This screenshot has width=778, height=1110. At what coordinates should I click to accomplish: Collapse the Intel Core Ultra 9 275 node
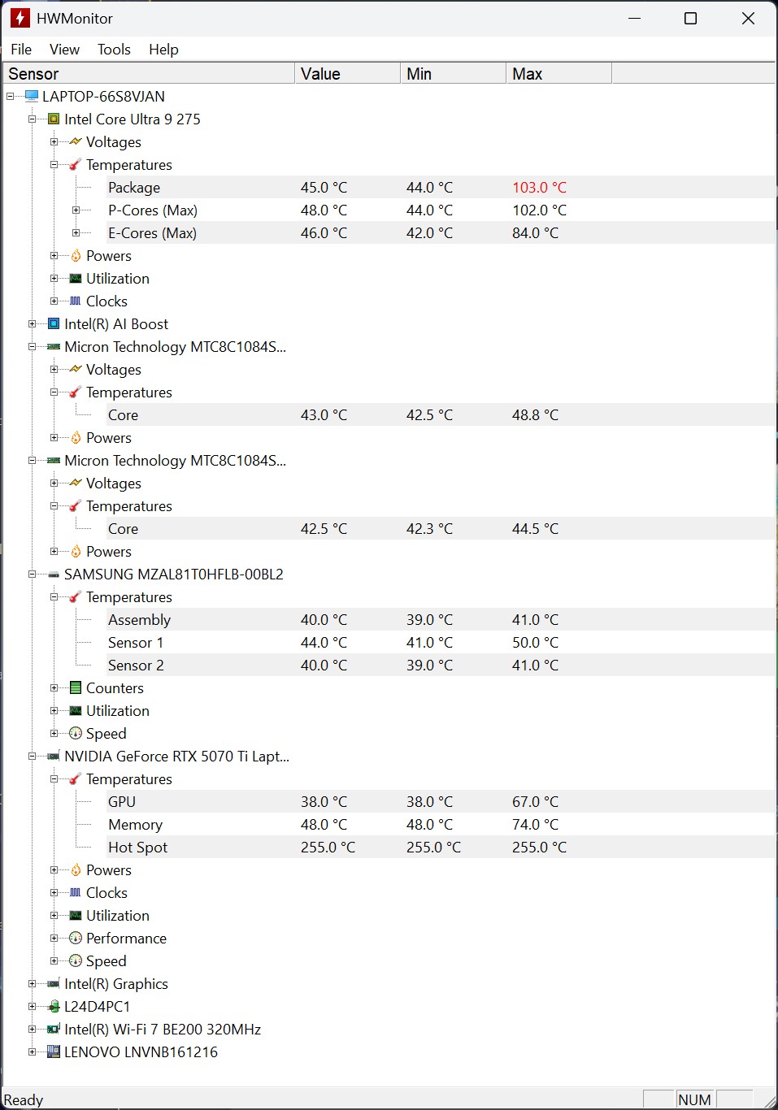33,119
